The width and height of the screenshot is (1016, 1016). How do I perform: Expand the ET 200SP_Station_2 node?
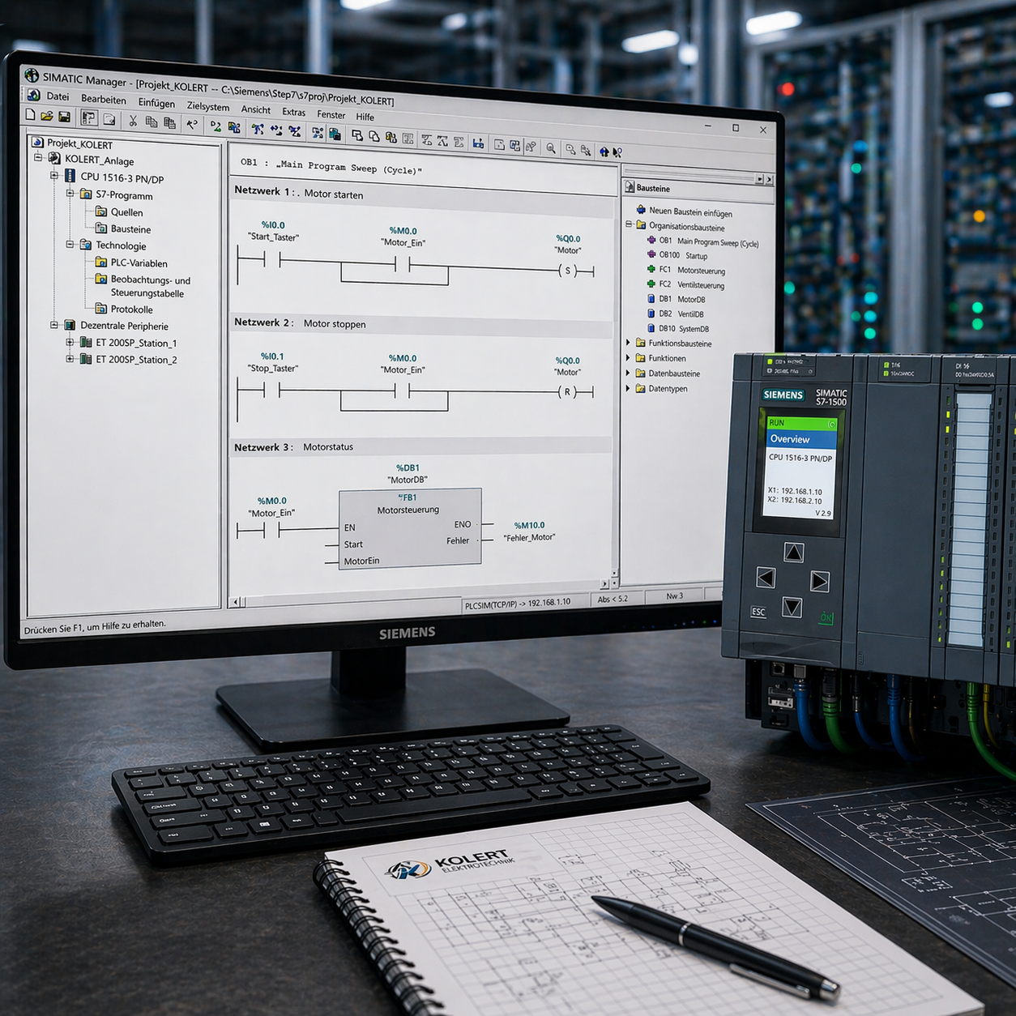click(x=70, y=358)
